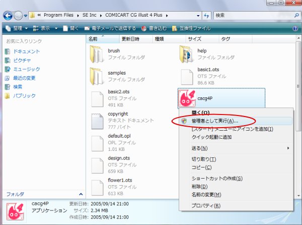The image size is (302, 225).
Task: Open the recent pages dropdown arrow
Action: 26,16
